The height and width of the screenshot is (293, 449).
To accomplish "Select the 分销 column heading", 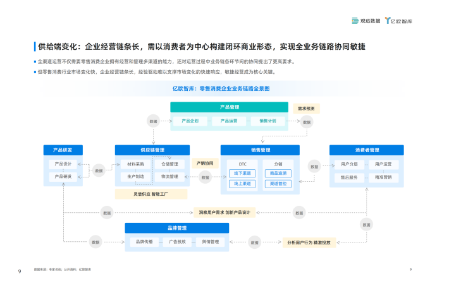I will 278,164.
